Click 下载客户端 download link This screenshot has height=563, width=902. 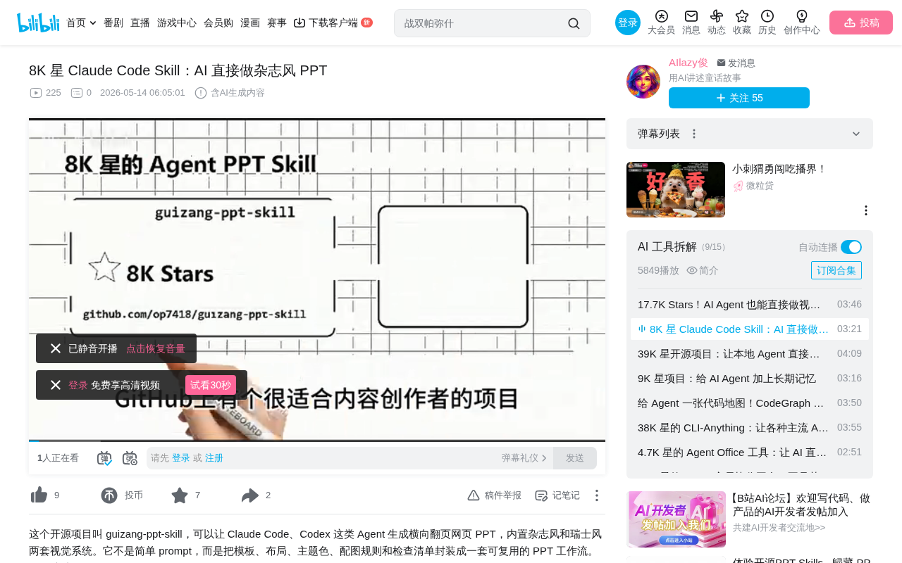[333, 23]
